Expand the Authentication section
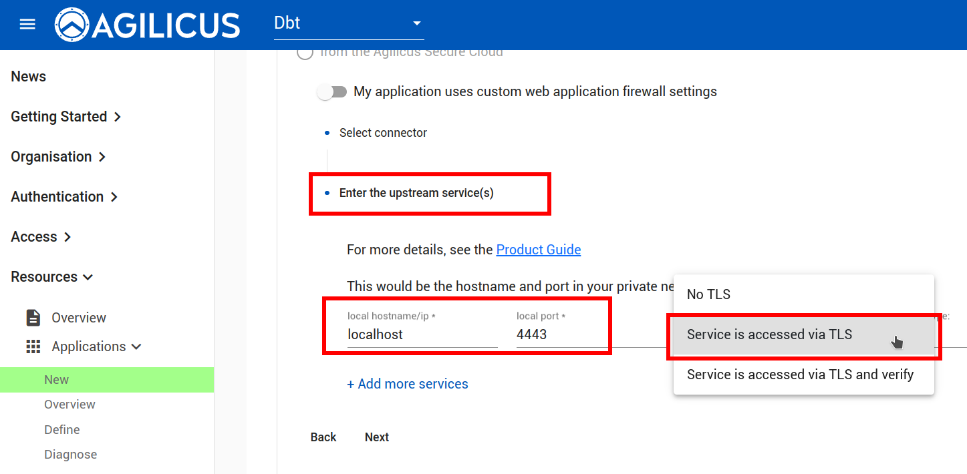 tap(64, 197)
